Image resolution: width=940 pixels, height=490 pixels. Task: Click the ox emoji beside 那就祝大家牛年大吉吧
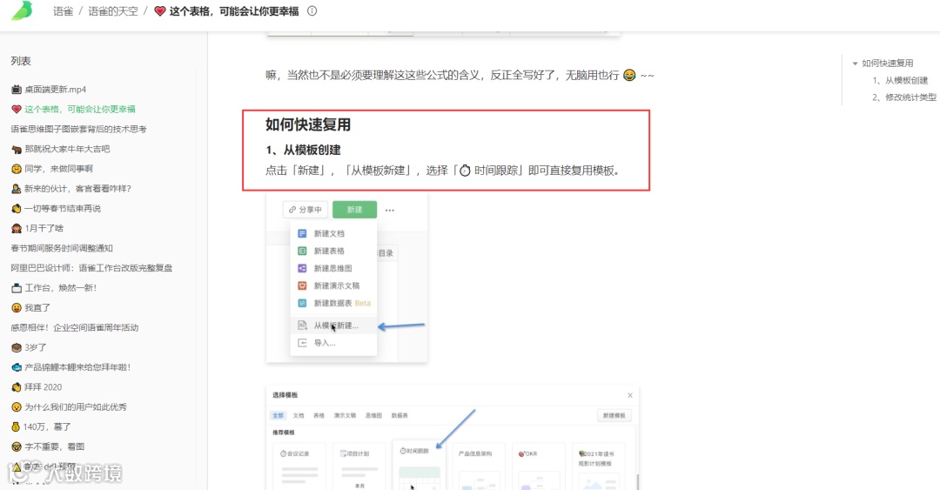click(17, 149)
